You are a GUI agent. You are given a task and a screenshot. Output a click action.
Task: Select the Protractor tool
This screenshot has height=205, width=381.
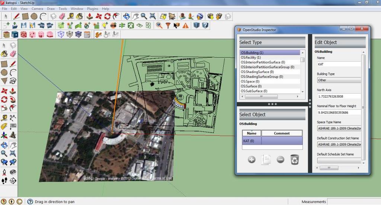click(4, 126)
